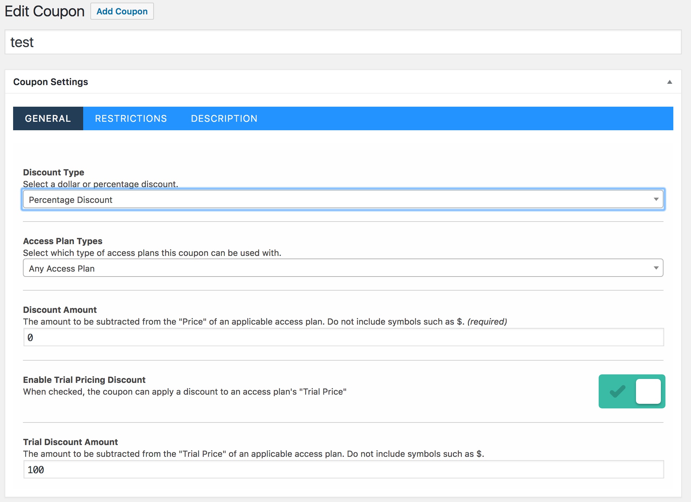The height and width of the screenshot is (502, 691).
Task: Select the General tab
Action: coord(48,118)
